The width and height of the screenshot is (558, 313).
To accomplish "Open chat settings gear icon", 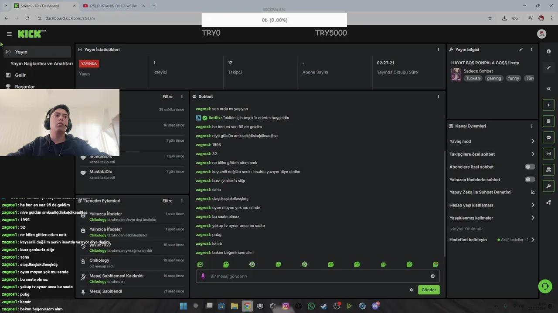I will coord(411,290).
